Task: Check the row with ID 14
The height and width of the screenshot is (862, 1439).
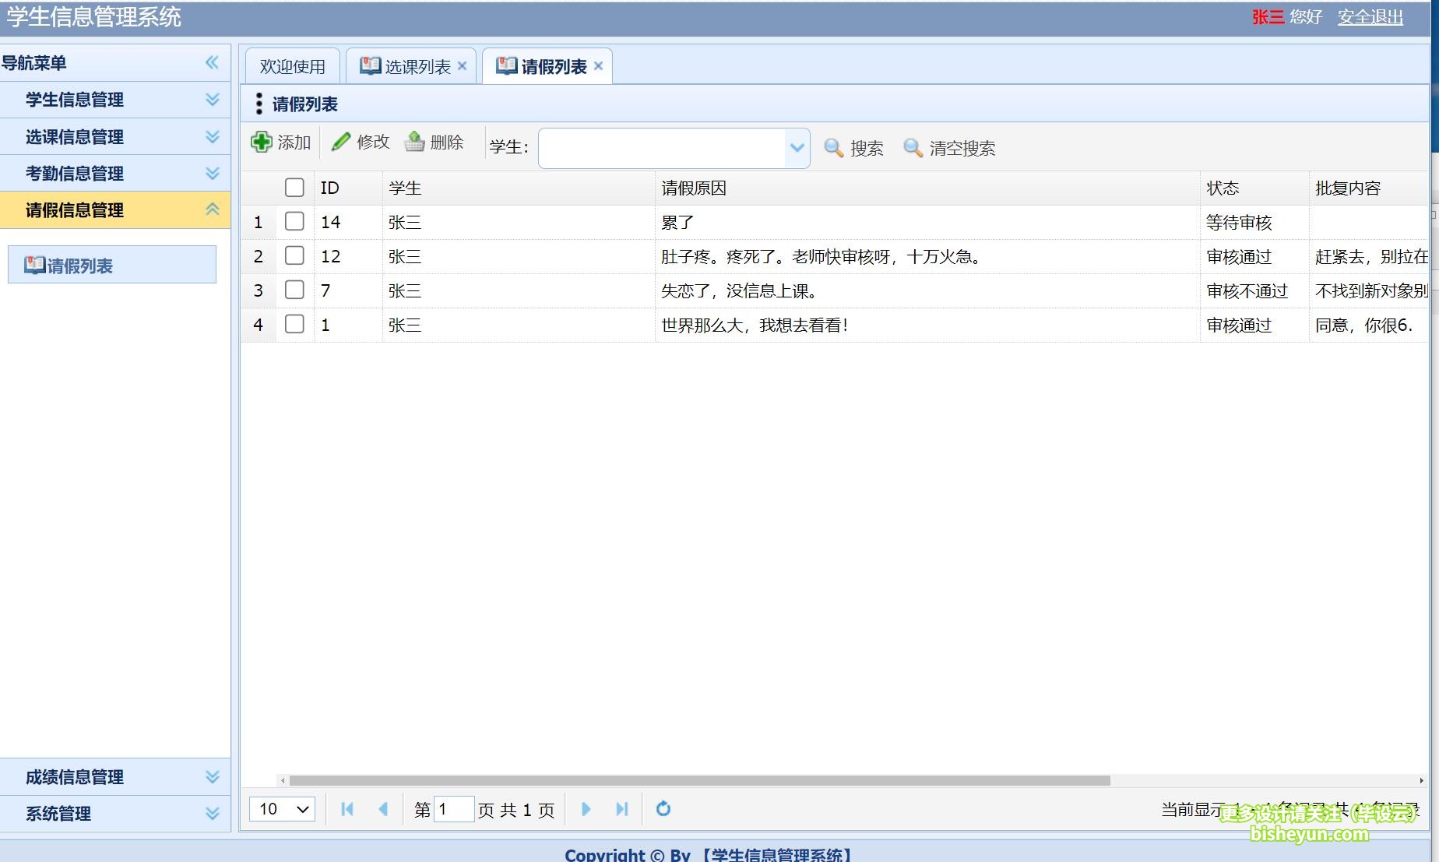Action: tap(294, 222)
